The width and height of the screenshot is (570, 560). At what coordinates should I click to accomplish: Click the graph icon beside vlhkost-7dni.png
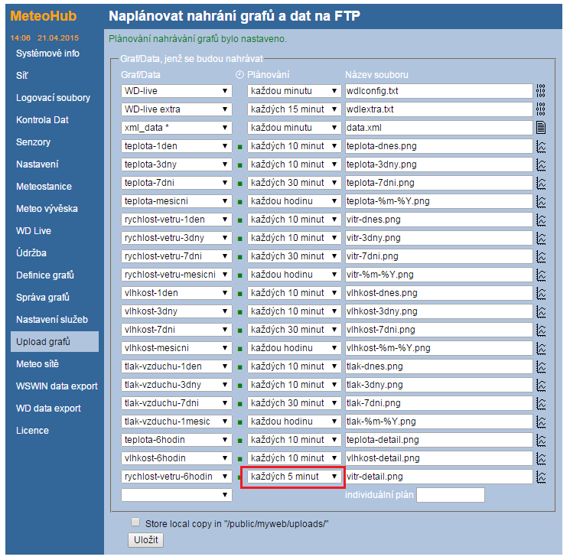541,330
